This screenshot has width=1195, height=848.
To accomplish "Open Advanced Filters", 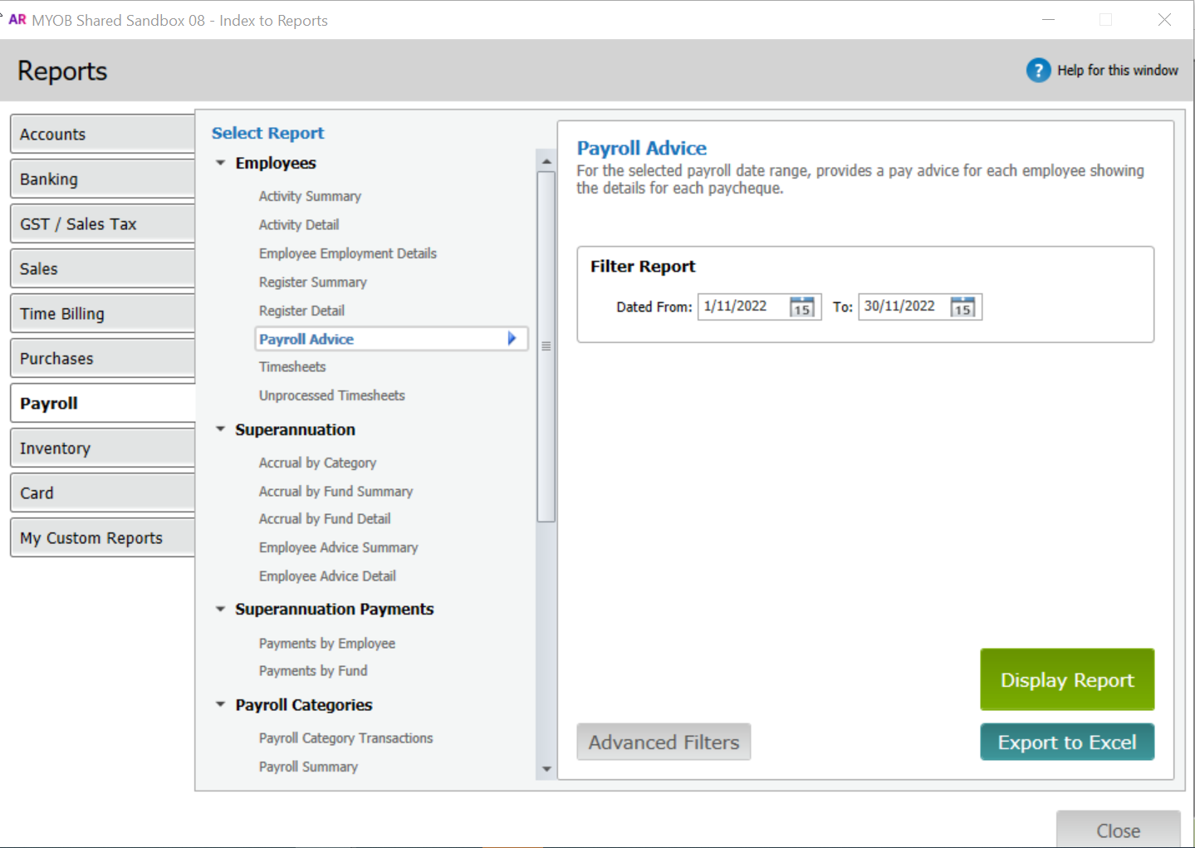I will point(664,742).
